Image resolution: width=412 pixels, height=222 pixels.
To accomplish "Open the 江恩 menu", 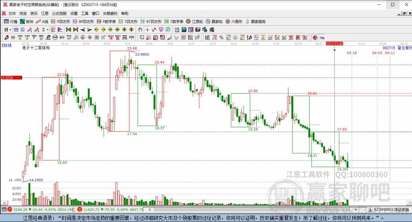I will [x=45, y=13].
